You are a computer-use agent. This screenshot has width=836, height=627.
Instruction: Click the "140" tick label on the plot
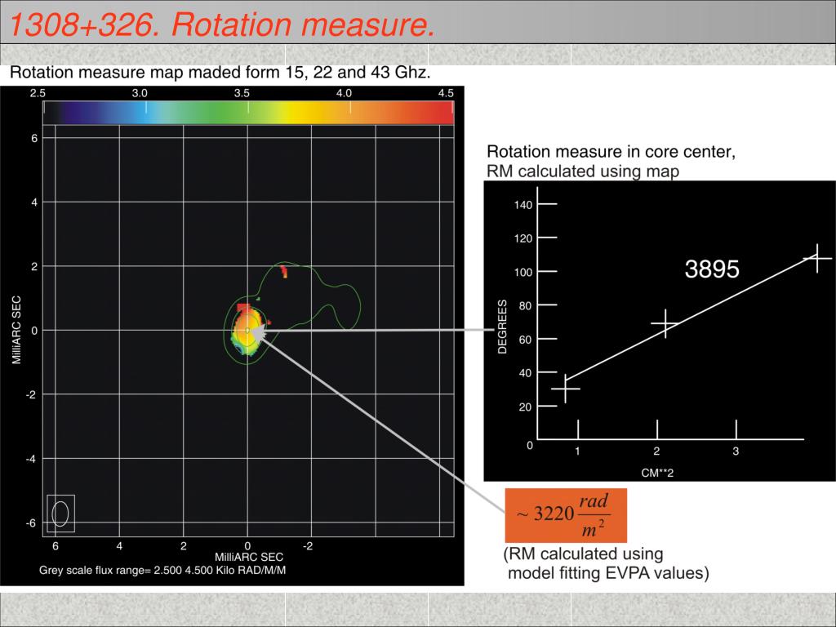(x=523, y=205)
